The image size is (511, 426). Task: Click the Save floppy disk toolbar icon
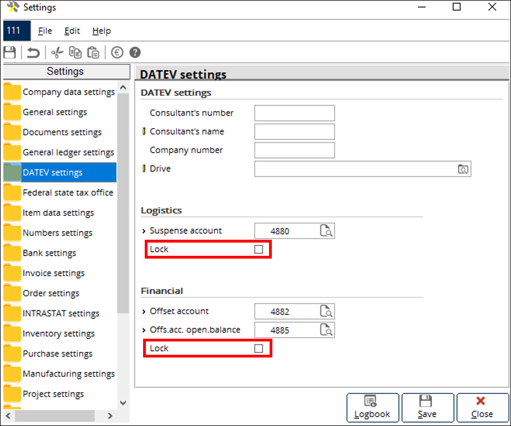(10, 52)
